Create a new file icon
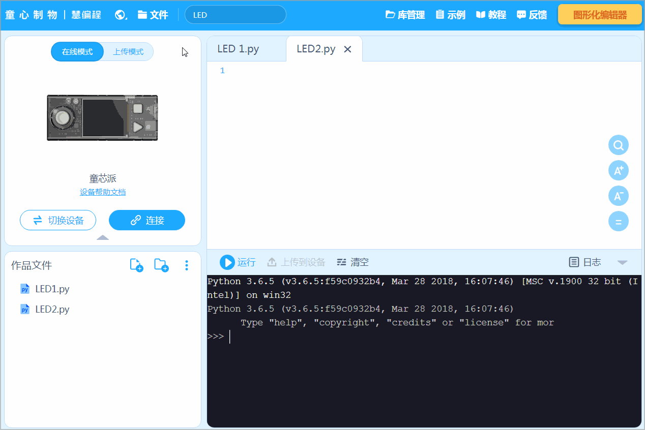The width and height of the screenshot is (645, 430). coord(136,265)
